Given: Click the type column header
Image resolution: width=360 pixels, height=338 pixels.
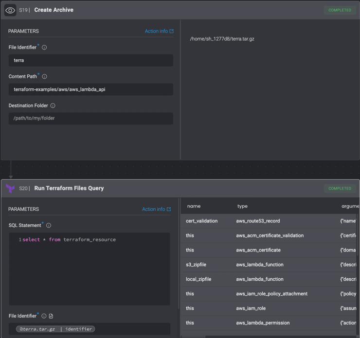Looking at the screenshot, I should pos(242,206).
